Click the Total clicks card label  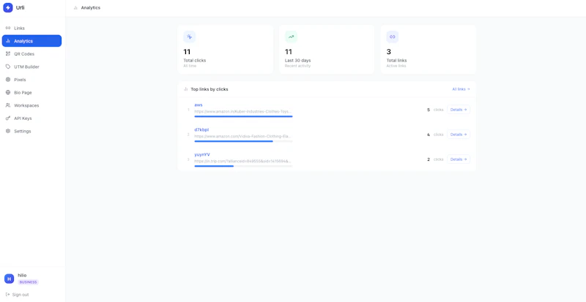194,61
